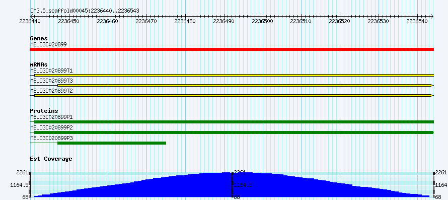448x200 pixels.
Task: Click the center 1164.5 coverage scale label
Action: (243, 185)
